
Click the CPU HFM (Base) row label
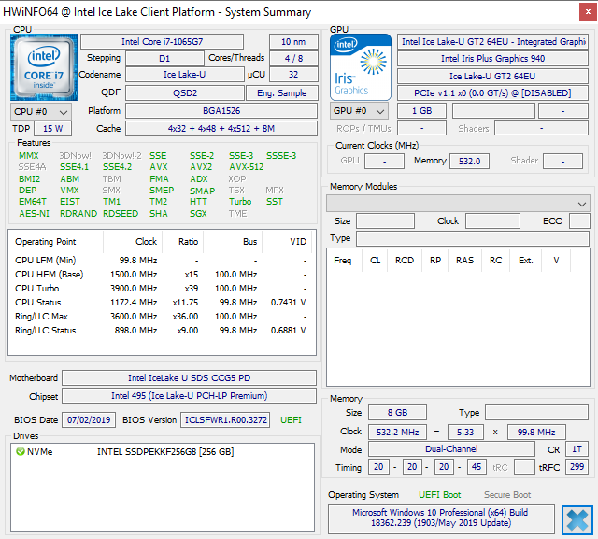pos(50,275)
